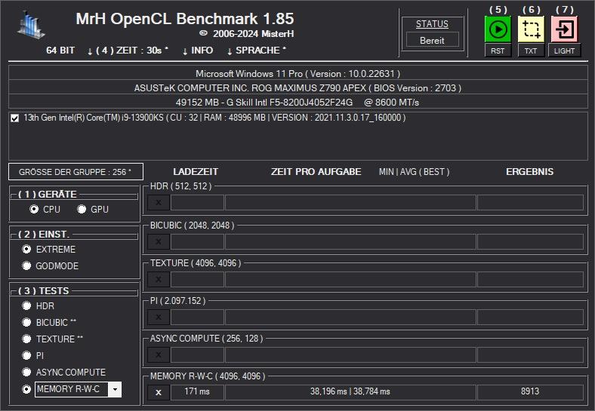Select the GODMODE setting radio button
The image size is (595, 411).
coord(26,265)
